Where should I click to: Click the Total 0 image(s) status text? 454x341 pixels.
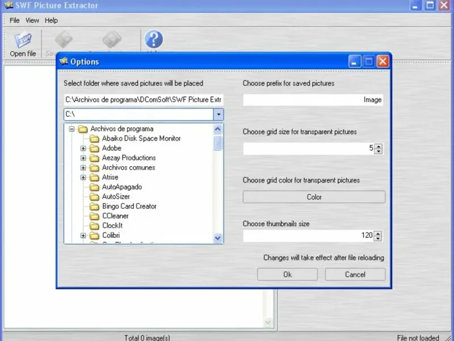point(147,338)
